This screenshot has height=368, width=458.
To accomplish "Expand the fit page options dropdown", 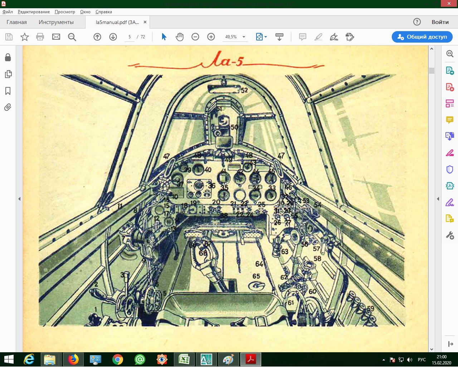I will [265, 37].
